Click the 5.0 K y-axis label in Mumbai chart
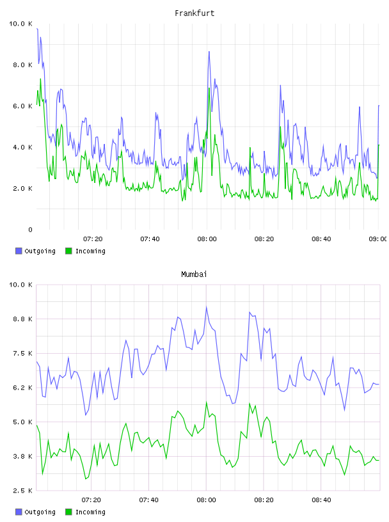Screen dimensions: 389x522 [x=22, y=422]
